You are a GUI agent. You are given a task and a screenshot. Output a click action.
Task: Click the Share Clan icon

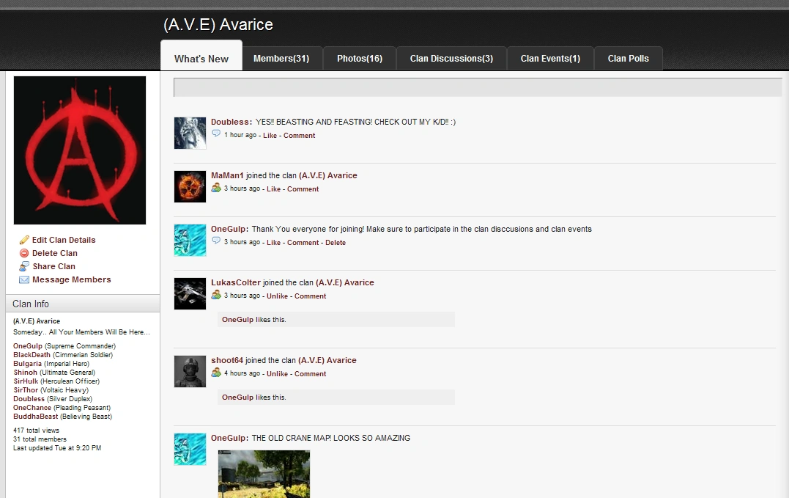(x=23, y=266)
